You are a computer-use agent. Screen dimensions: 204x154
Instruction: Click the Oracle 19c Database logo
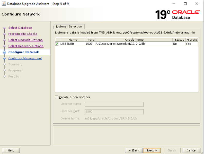(178, 15)
